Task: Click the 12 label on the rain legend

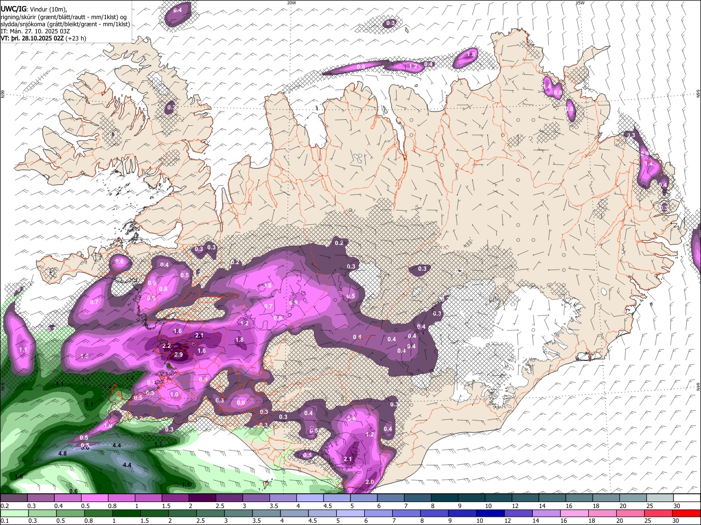Action: [x=508, y=521]
